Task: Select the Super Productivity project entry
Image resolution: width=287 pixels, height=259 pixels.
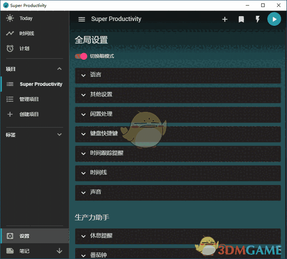Action: click(34, 84)
